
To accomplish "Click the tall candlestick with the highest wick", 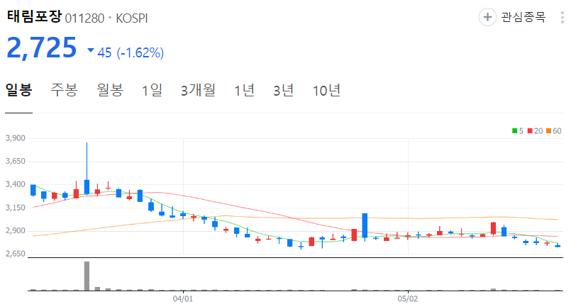I will (87, 169).
